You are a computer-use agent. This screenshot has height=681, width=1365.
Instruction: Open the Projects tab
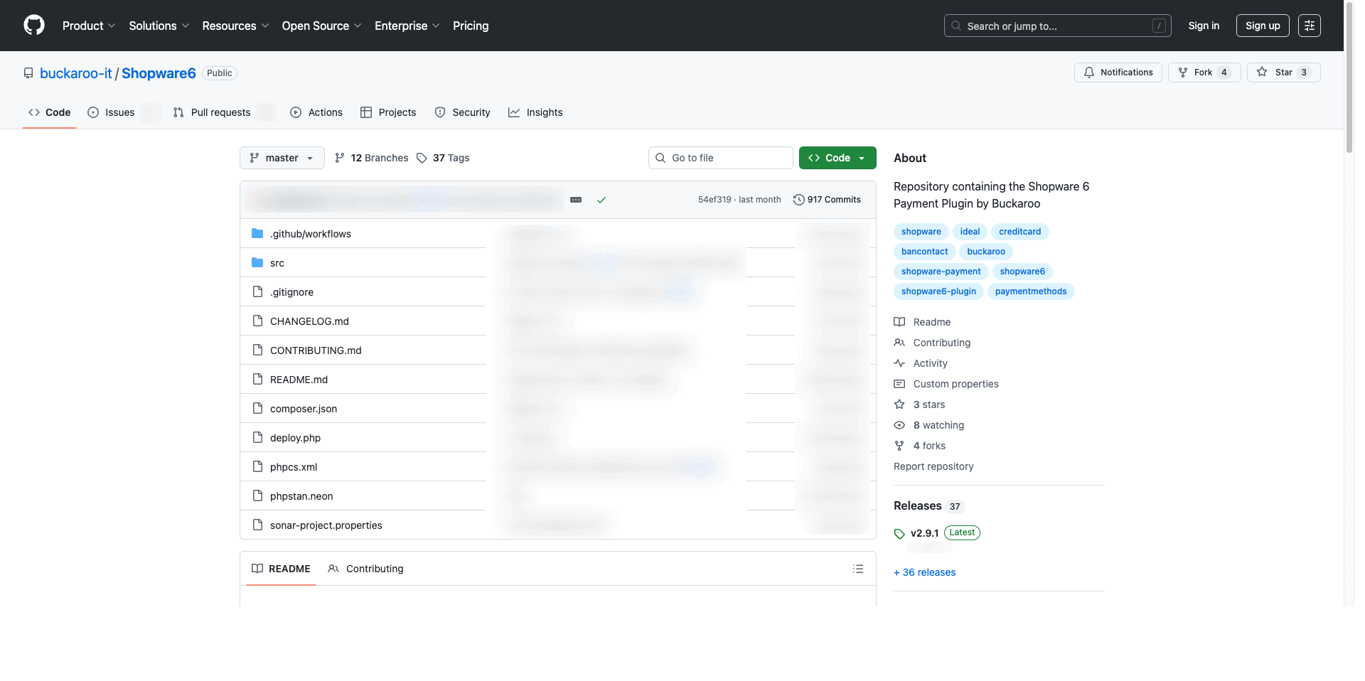[388, 112]
